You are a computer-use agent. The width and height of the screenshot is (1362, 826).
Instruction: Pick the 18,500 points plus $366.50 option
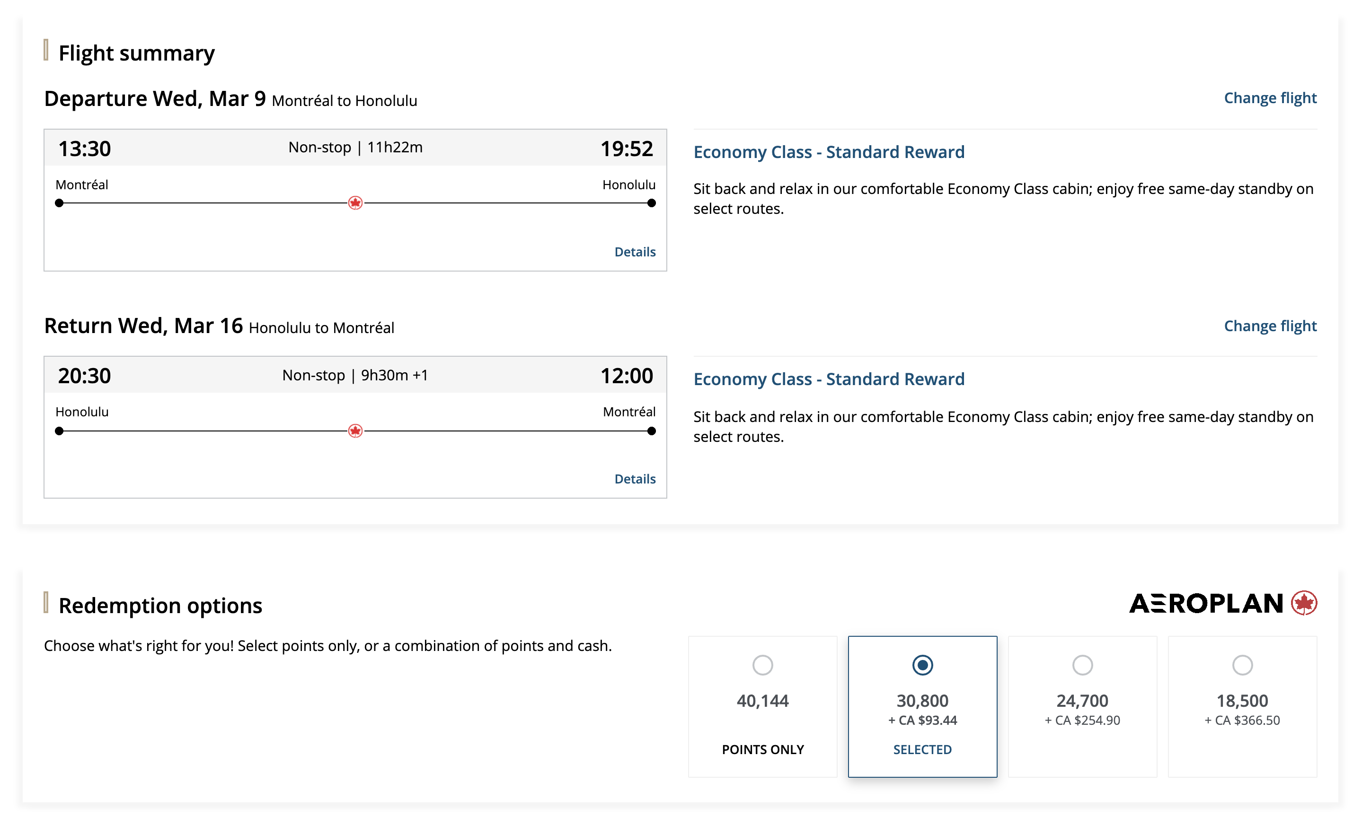pyautogui.click(x=1242, y=665)
